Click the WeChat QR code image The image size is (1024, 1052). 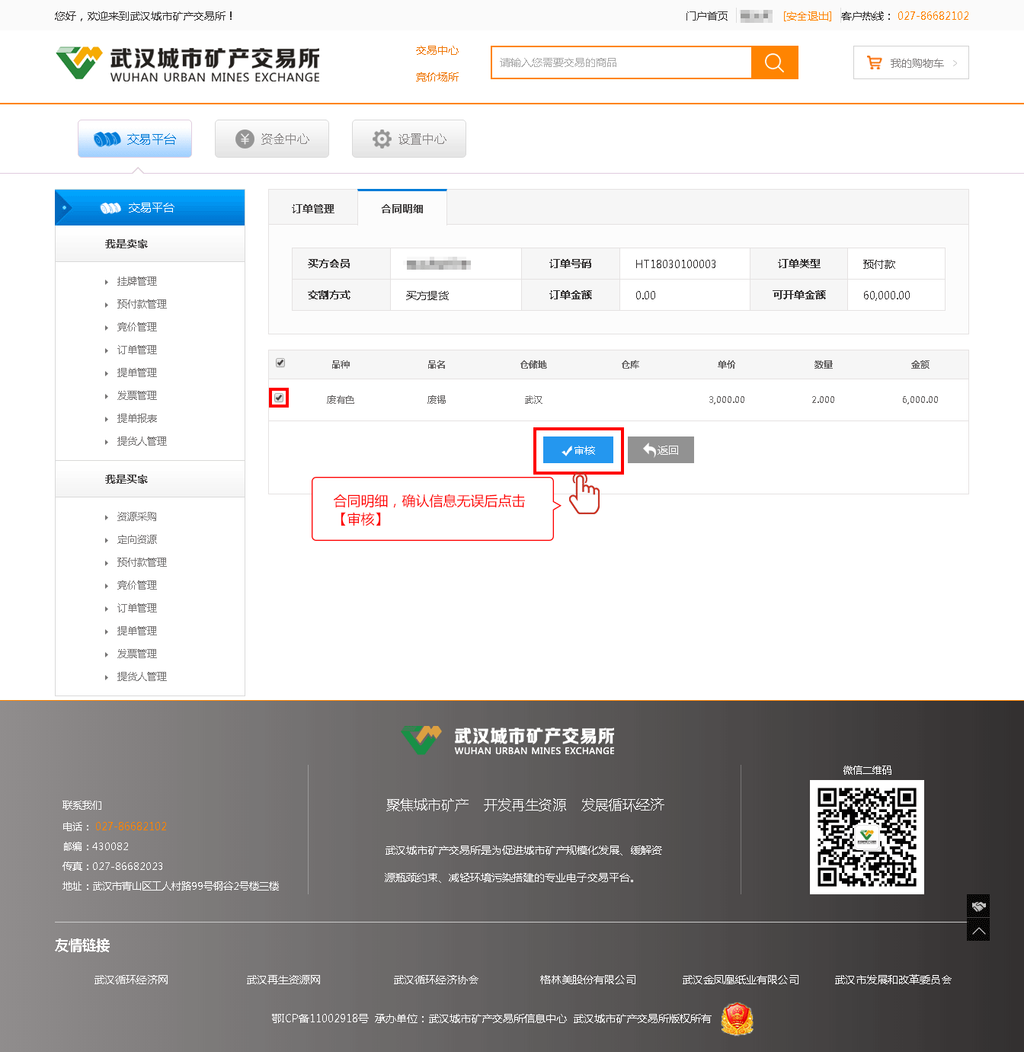[x=866, y=836]
